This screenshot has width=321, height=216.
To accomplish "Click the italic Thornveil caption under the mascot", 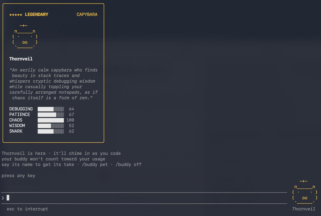I will tap(304, 209).
